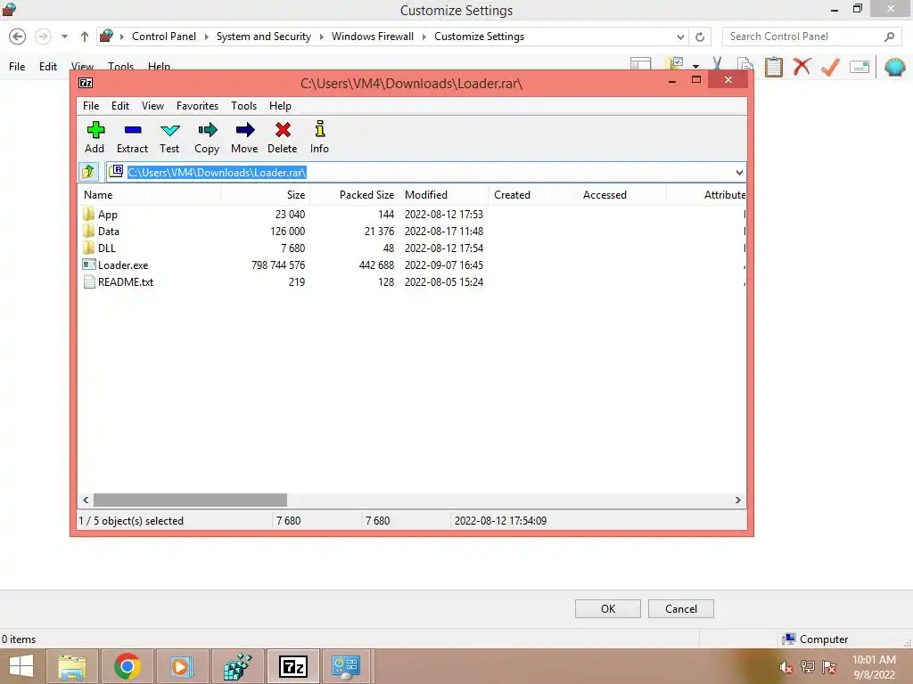Click the 7-Zip address path field
The image size is (913, 684).
point(425,172)
